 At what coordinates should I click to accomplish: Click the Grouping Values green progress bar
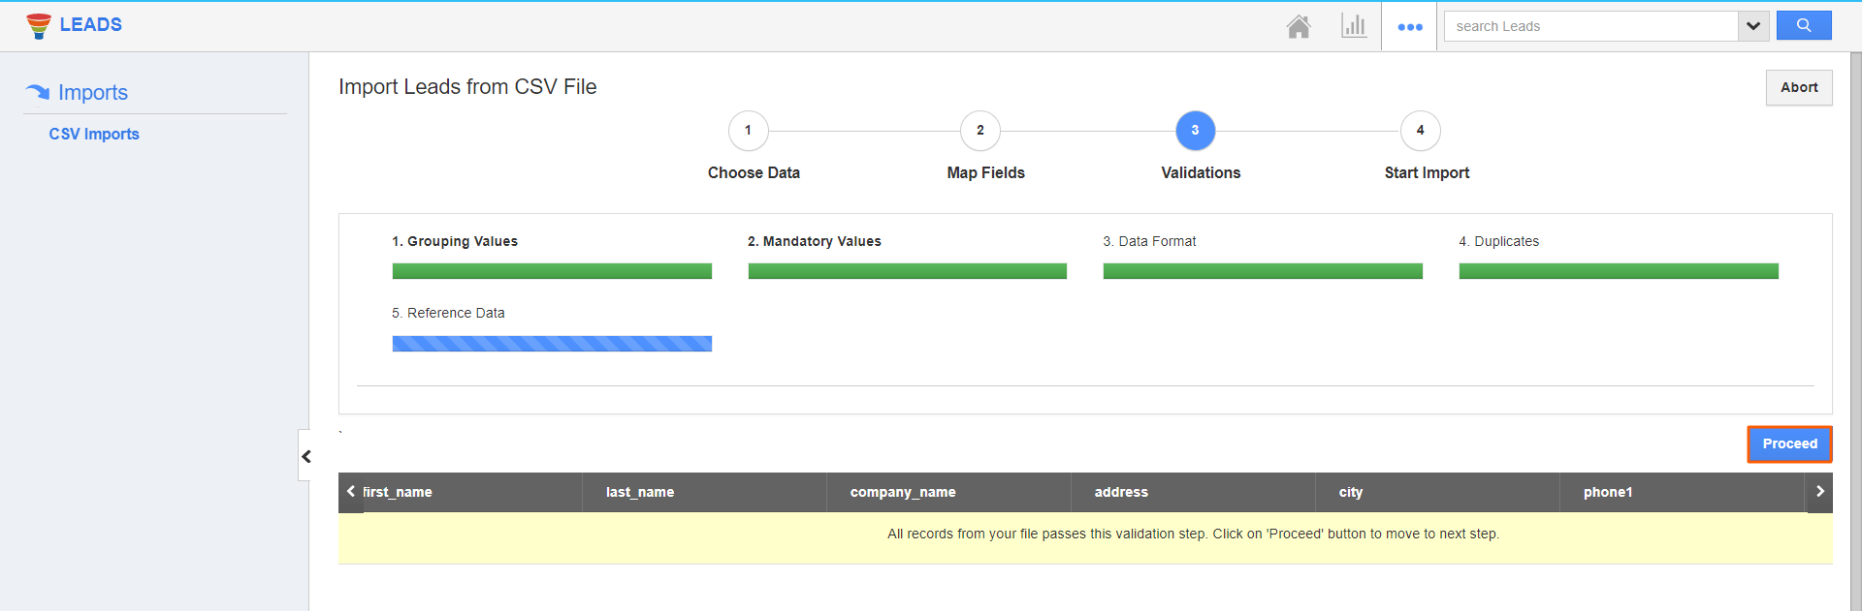[x=552, y=271]
